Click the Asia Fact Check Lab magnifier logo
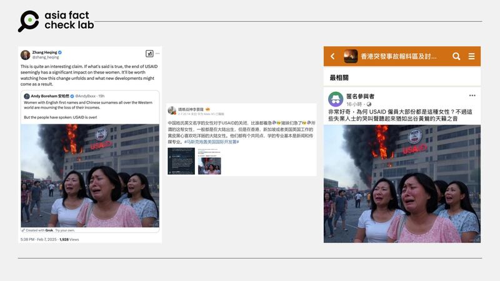This screenshot has width=500, height=281. pyautogui.click(x=28, y=21)
